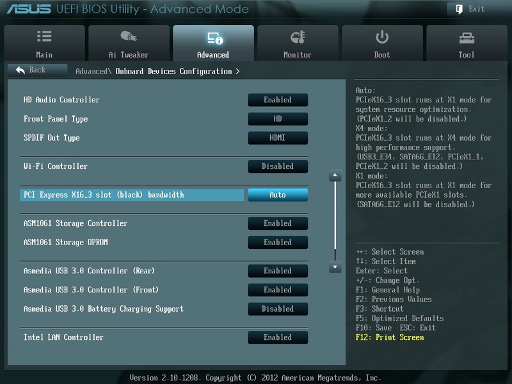Click the scrollbar up arrow
Screen dimensions: 512x384
(335, 176)
